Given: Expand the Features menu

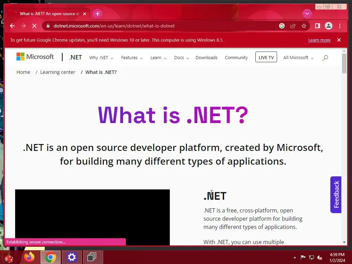Looking at the screenshot, I should [132, 58].
